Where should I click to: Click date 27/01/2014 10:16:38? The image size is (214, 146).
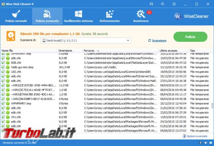tap(173, 81)
